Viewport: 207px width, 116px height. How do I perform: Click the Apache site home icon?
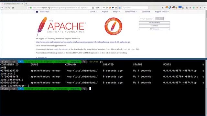pyautogui.click(x=37, y=12)
